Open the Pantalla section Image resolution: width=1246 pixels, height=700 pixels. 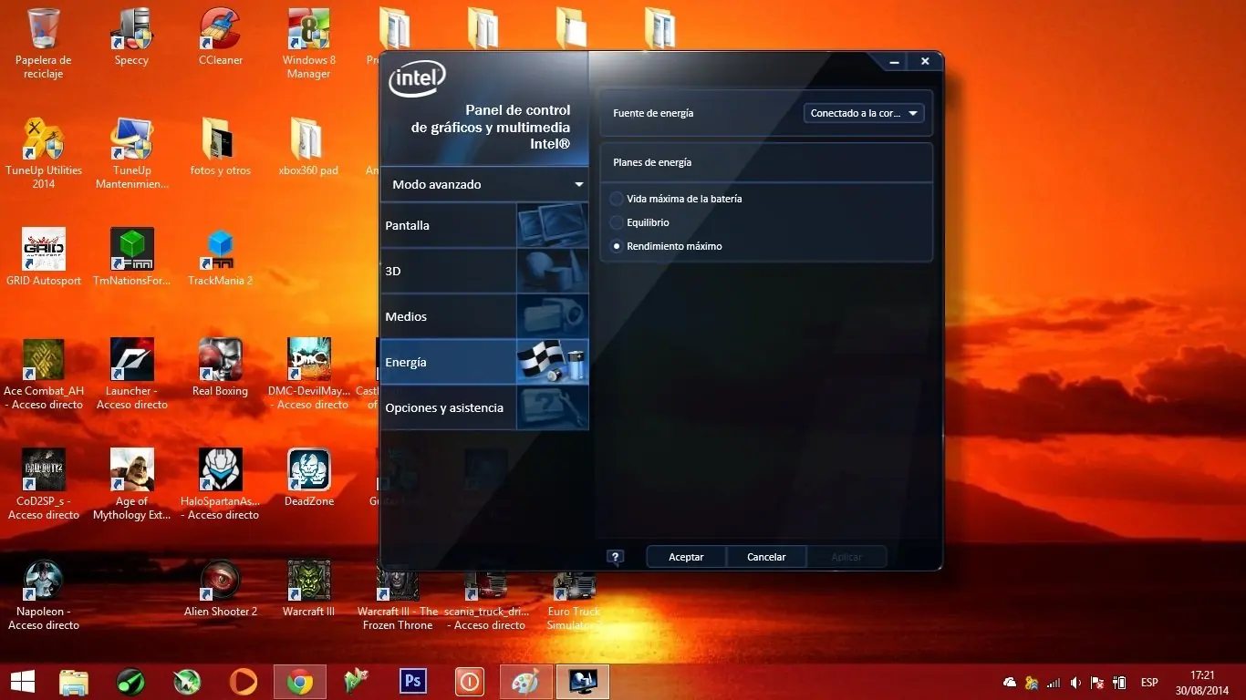[x=484, y=225]
